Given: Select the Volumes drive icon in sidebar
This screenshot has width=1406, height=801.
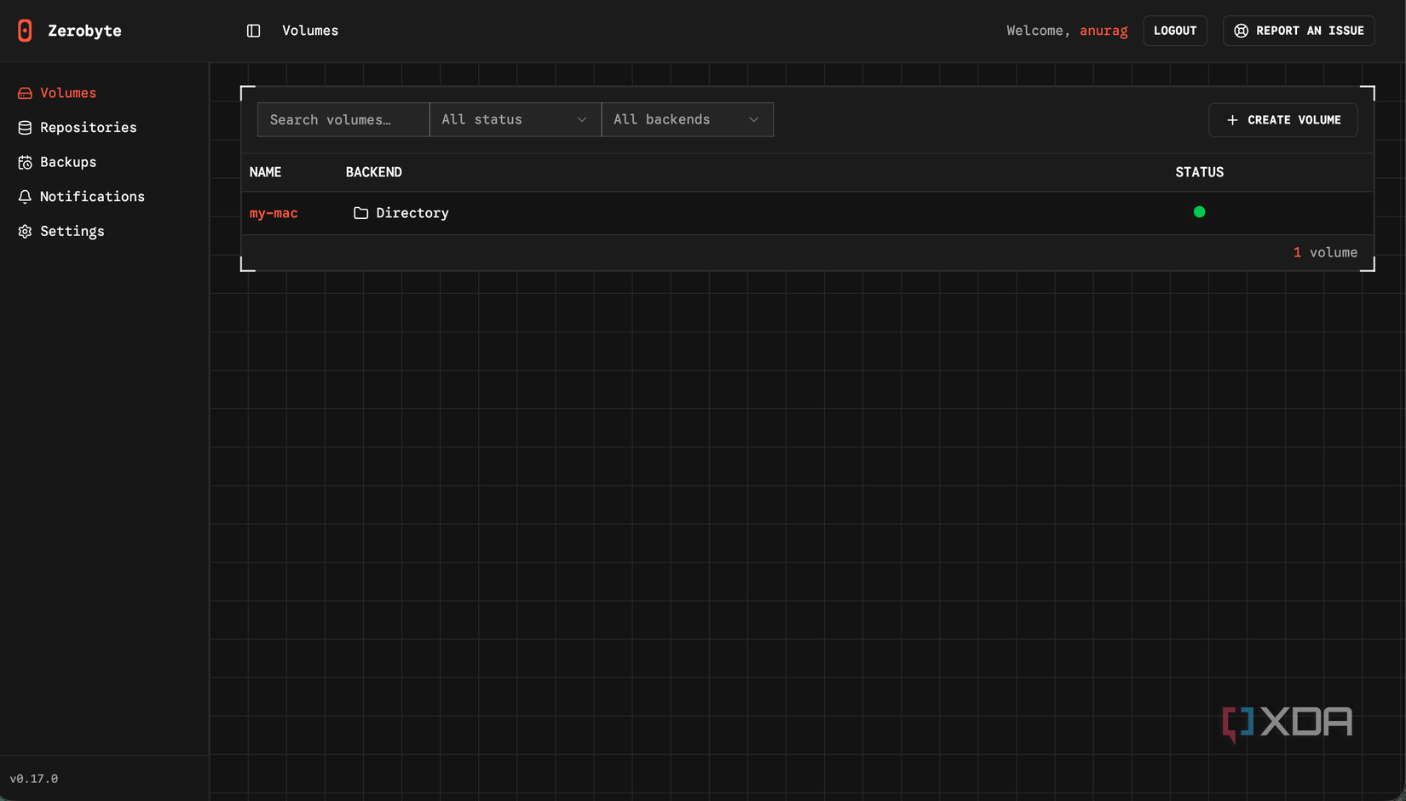Looking at the screenshot, I should (x=25, y=92).
